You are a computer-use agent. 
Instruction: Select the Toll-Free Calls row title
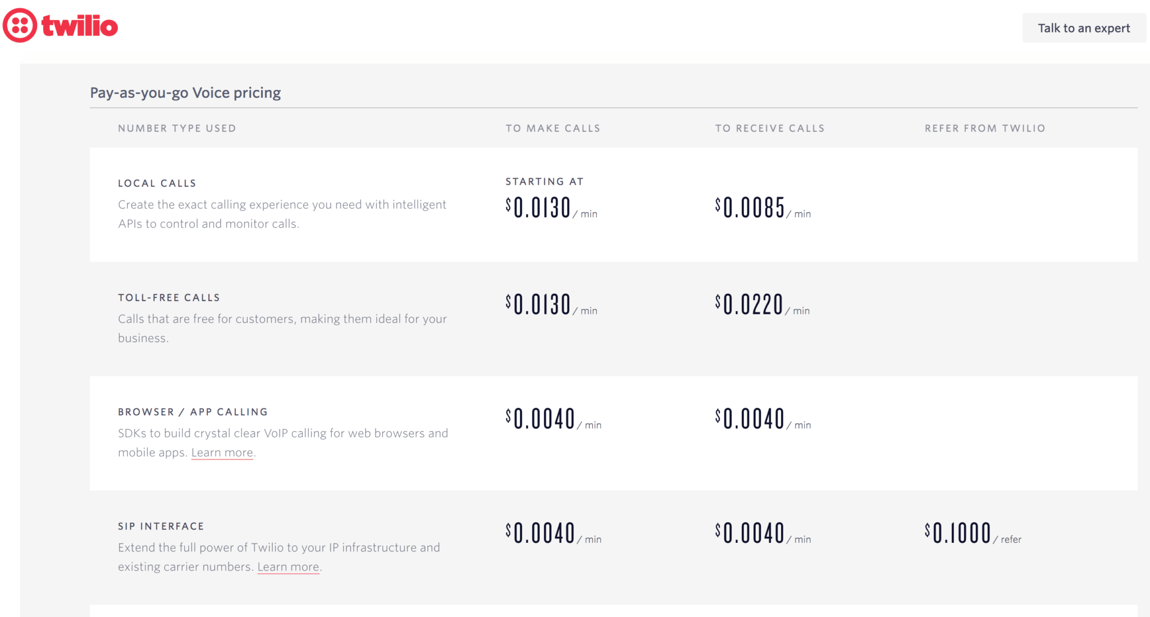[169, 298]
